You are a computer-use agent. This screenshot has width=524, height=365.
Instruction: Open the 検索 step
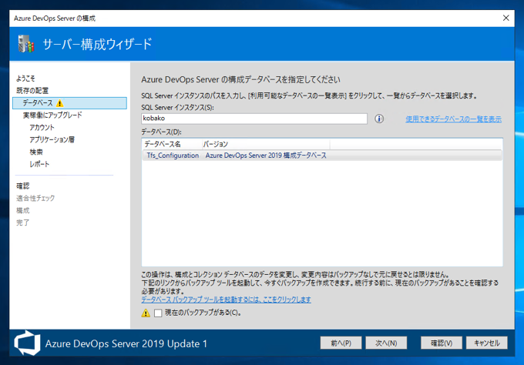pyautogui.click(x=36, y=152)
